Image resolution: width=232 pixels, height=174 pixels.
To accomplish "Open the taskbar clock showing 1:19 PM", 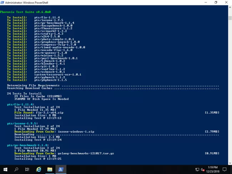I will click(213, 169).
